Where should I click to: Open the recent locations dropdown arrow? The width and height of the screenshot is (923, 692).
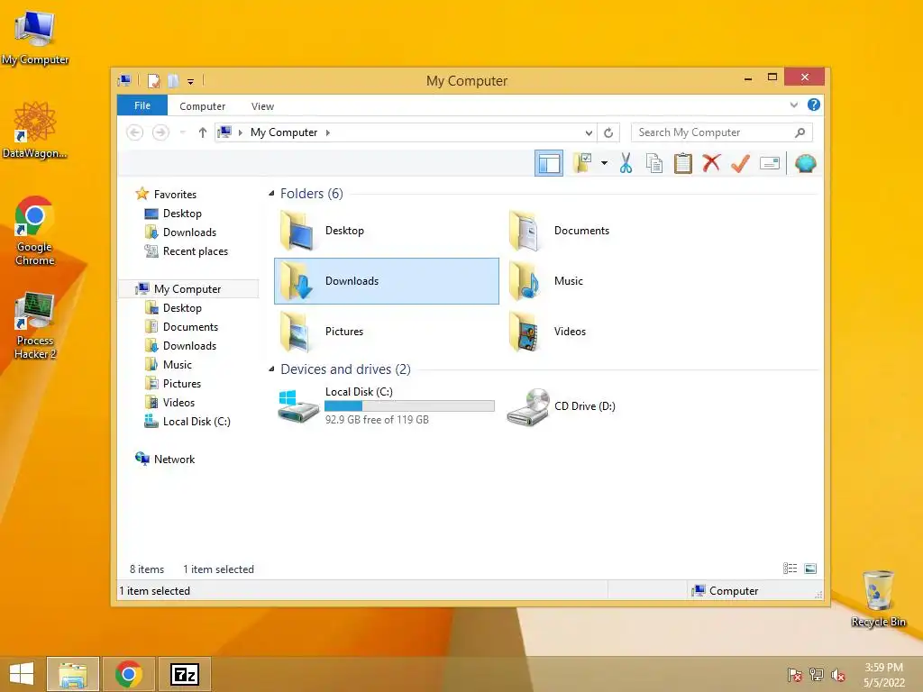tap(182, 132)
